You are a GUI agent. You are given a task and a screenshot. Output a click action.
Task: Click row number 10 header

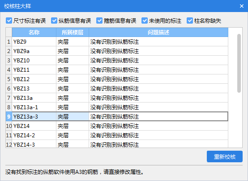[x=9, y=126]
